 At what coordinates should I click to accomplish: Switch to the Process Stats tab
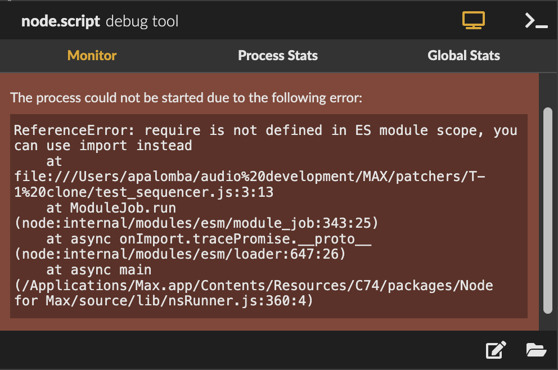pos(277,56)
